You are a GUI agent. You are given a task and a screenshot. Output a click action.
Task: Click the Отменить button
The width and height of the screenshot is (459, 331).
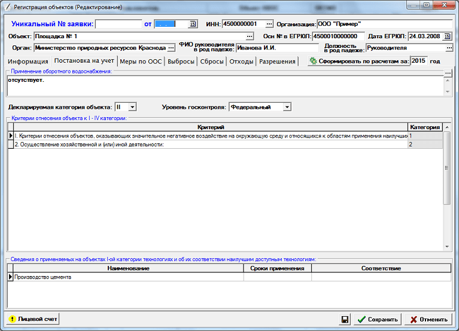coord(428,319)
